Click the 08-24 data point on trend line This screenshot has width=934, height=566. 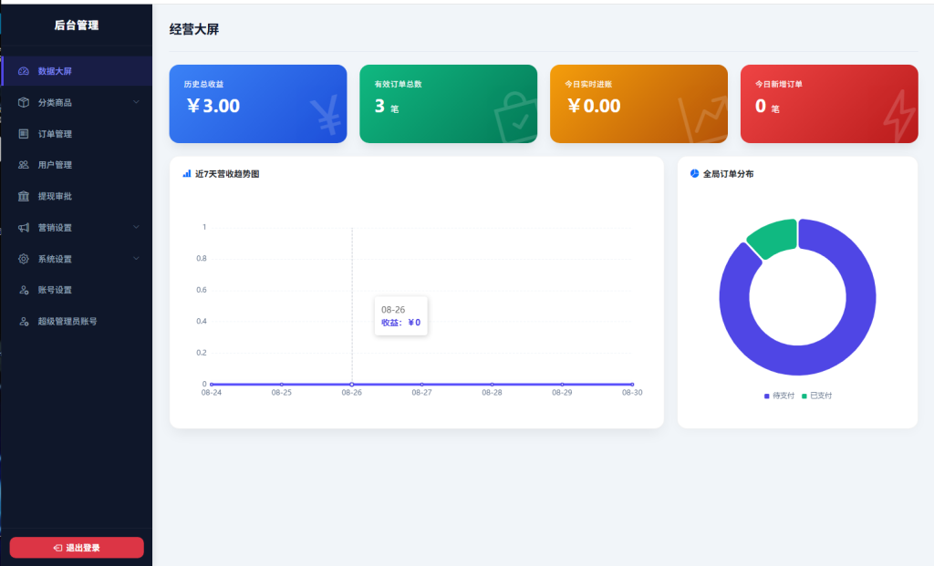(x=212, y=385)
